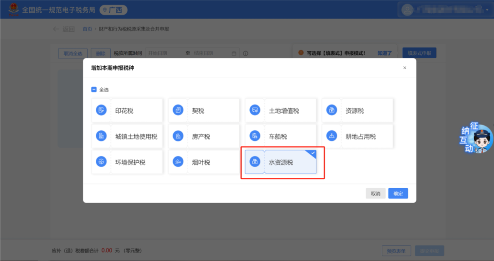Screen dimensions: 494x261
Task: Toggle the 全选 checkbox
Action: (x=94, y=89)
